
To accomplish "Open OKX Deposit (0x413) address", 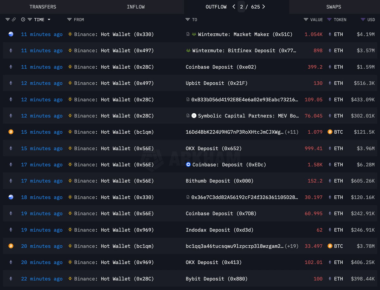I will 214,262.
